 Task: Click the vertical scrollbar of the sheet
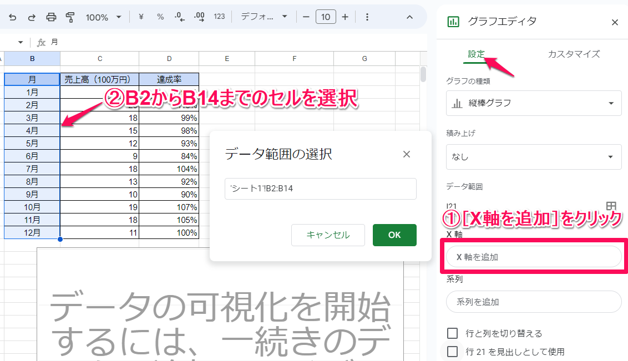coord(423,74)
